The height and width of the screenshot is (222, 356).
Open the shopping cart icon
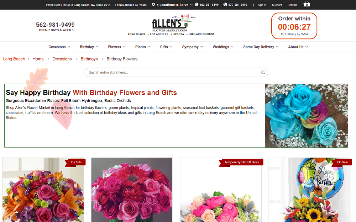(307, 4)
